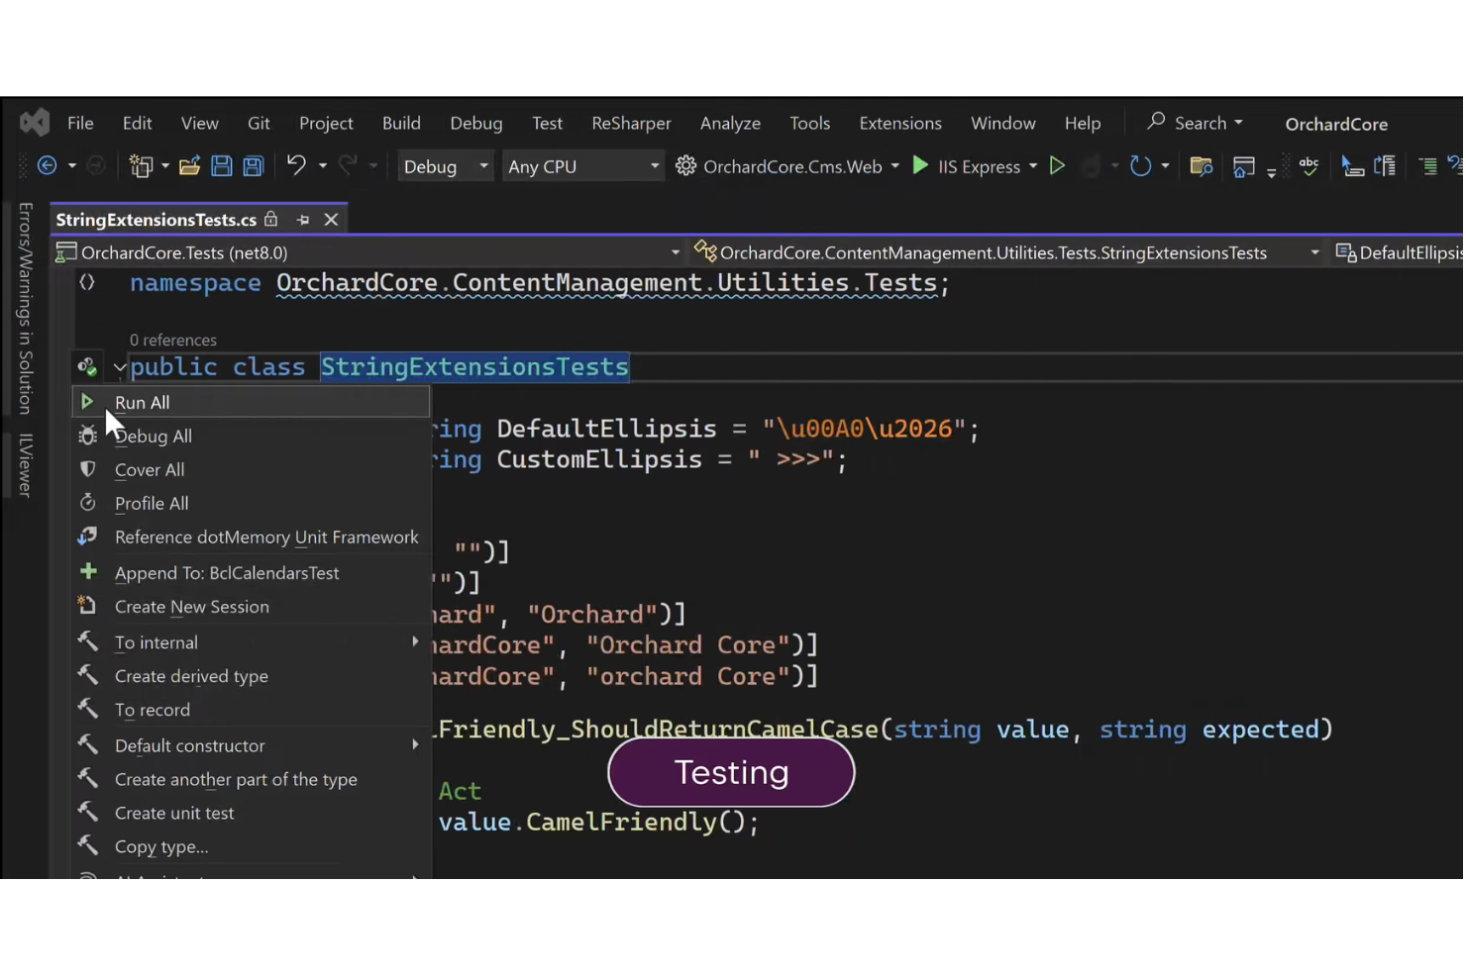
Task: Click the StringExtensionsTests class name in code
Action: pos(474,367)
